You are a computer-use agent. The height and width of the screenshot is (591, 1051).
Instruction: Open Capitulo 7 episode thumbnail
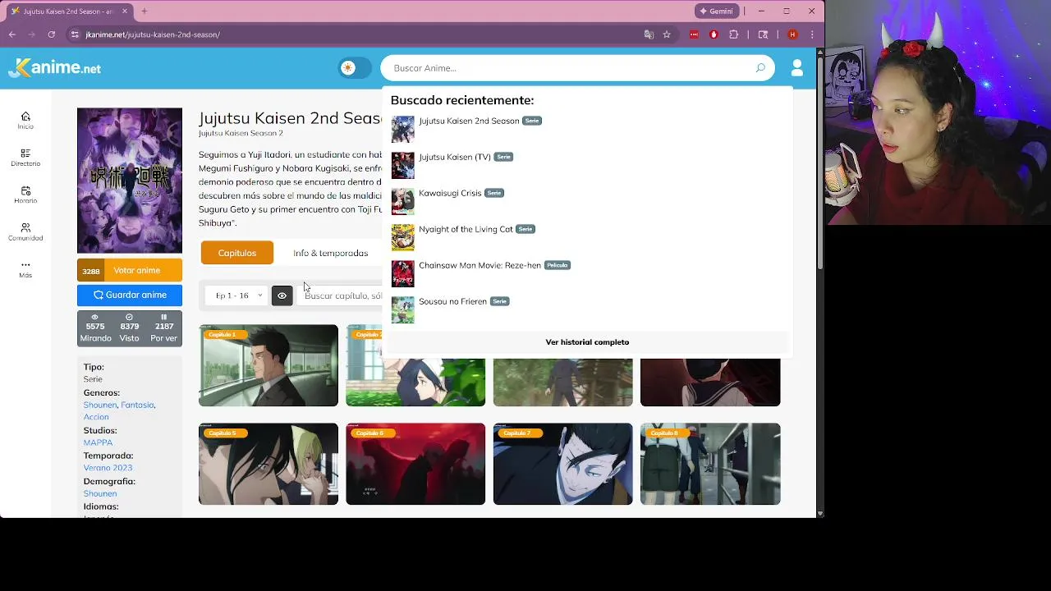(x=563, y=464)
